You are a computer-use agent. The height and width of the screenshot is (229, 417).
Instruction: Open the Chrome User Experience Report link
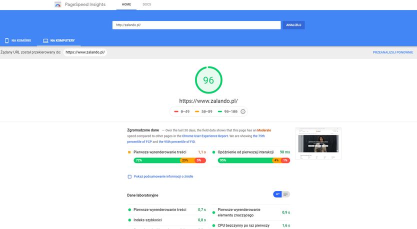click(205, 136)
